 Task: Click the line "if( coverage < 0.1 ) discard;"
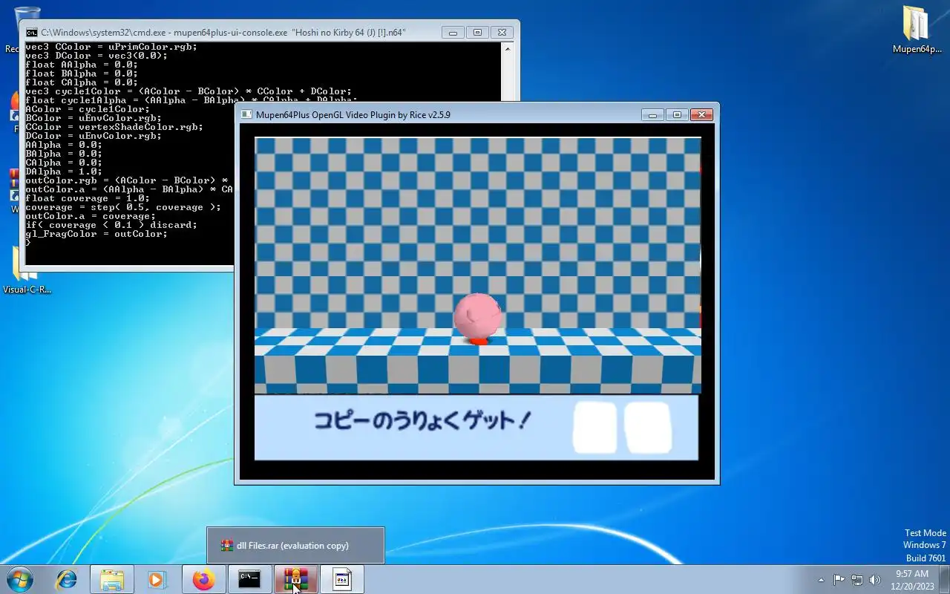pyautogui.click(x=111, y=225)
